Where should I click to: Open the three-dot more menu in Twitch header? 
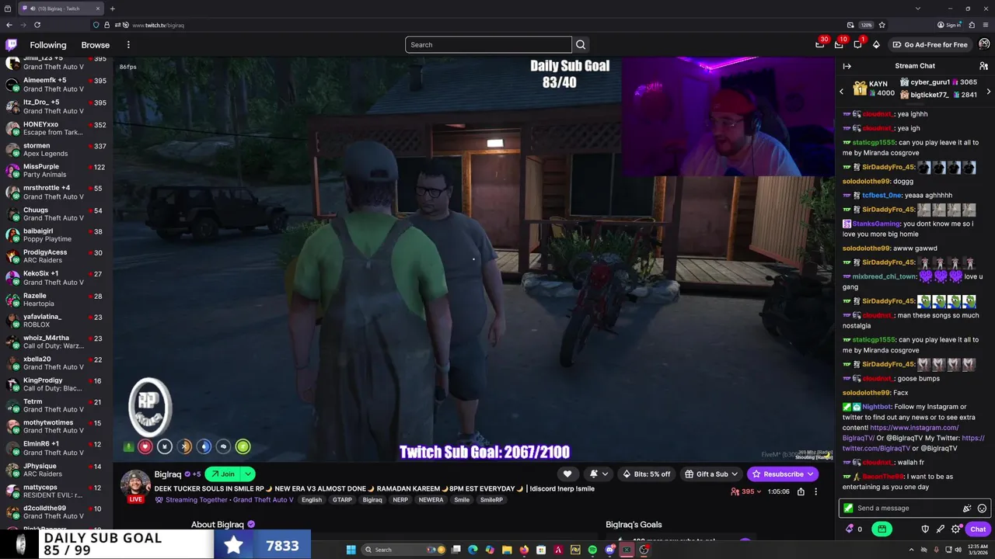[x=128, y=45]
